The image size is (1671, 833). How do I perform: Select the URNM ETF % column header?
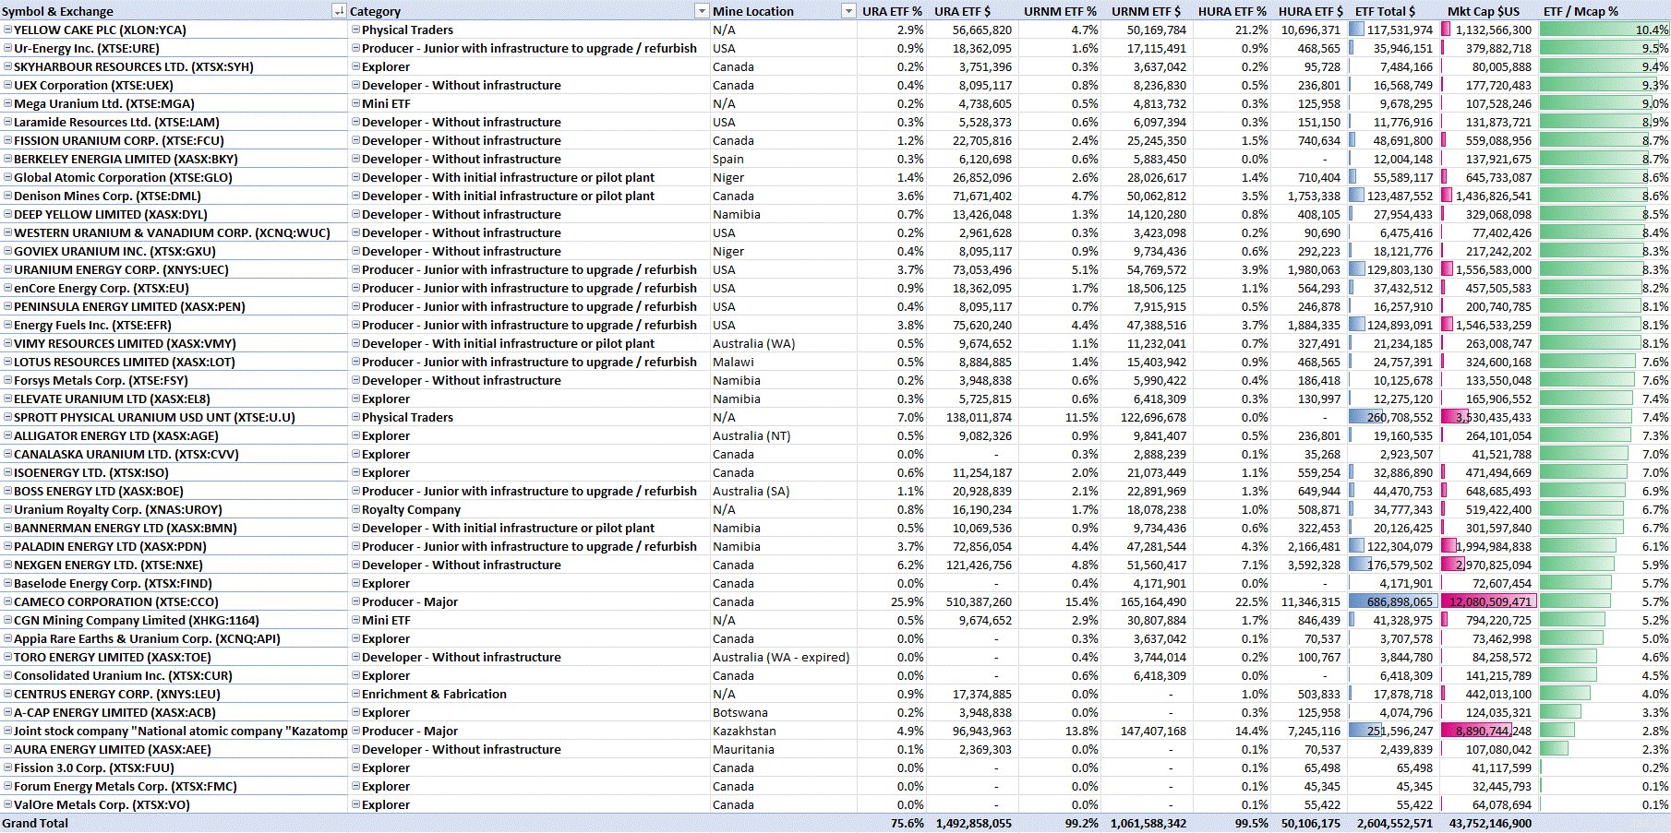(1060, 11)
